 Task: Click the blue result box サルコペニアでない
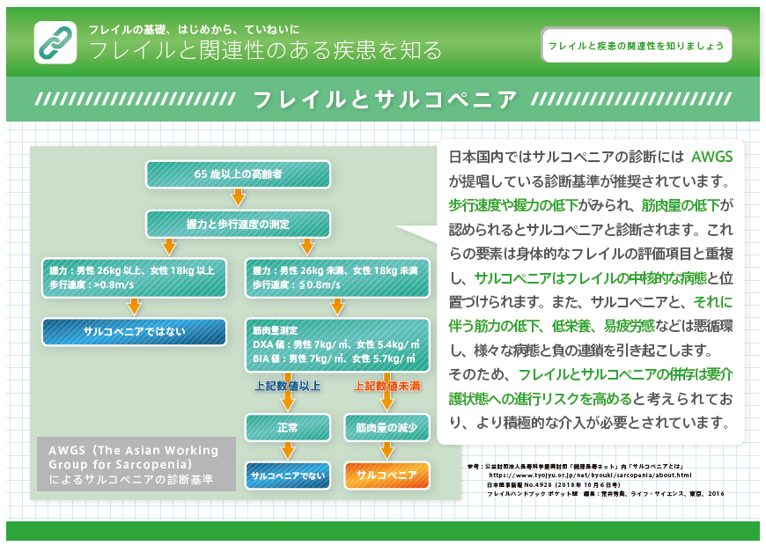[x=288, y=476]
